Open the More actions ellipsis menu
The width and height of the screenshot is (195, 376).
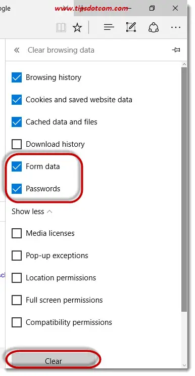[176, 27]
